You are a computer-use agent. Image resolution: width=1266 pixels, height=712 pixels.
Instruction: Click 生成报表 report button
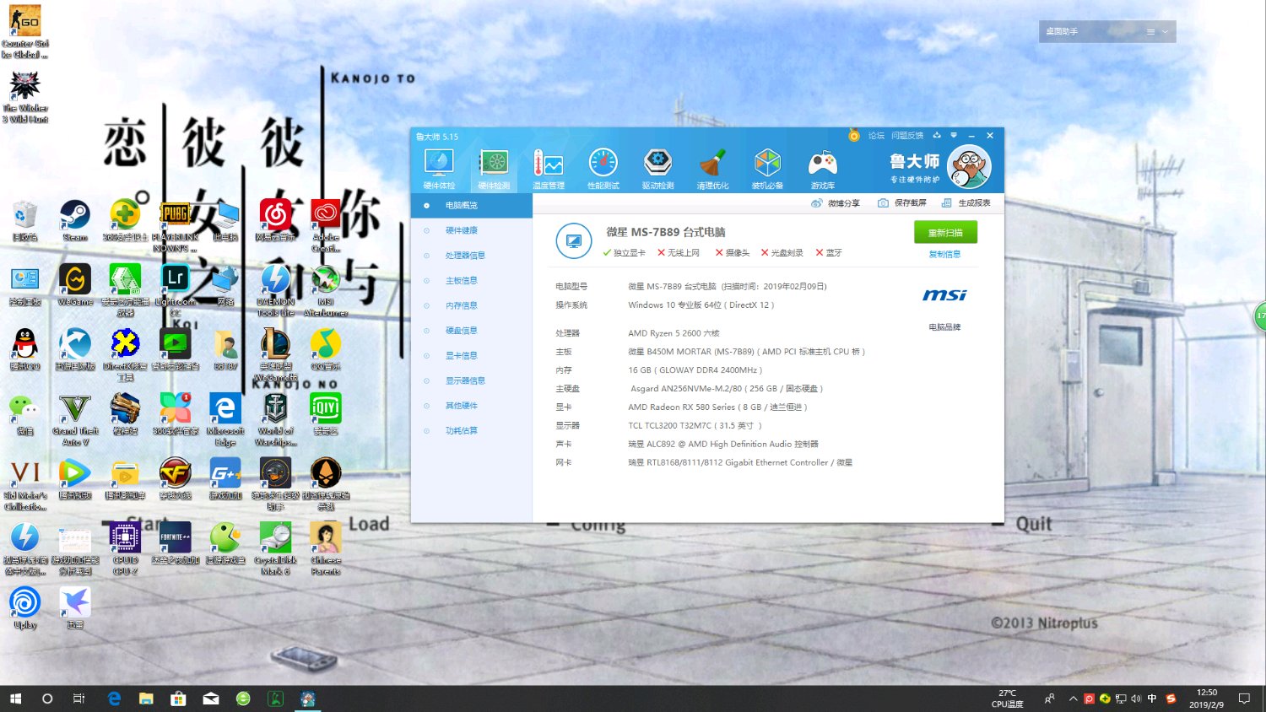[x=966, y=203]
